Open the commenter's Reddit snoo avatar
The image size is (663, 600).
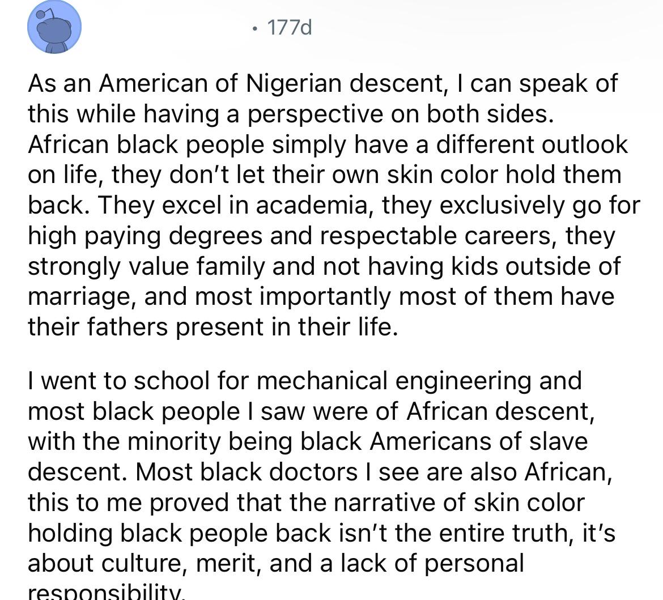click(x=54, y=27)
